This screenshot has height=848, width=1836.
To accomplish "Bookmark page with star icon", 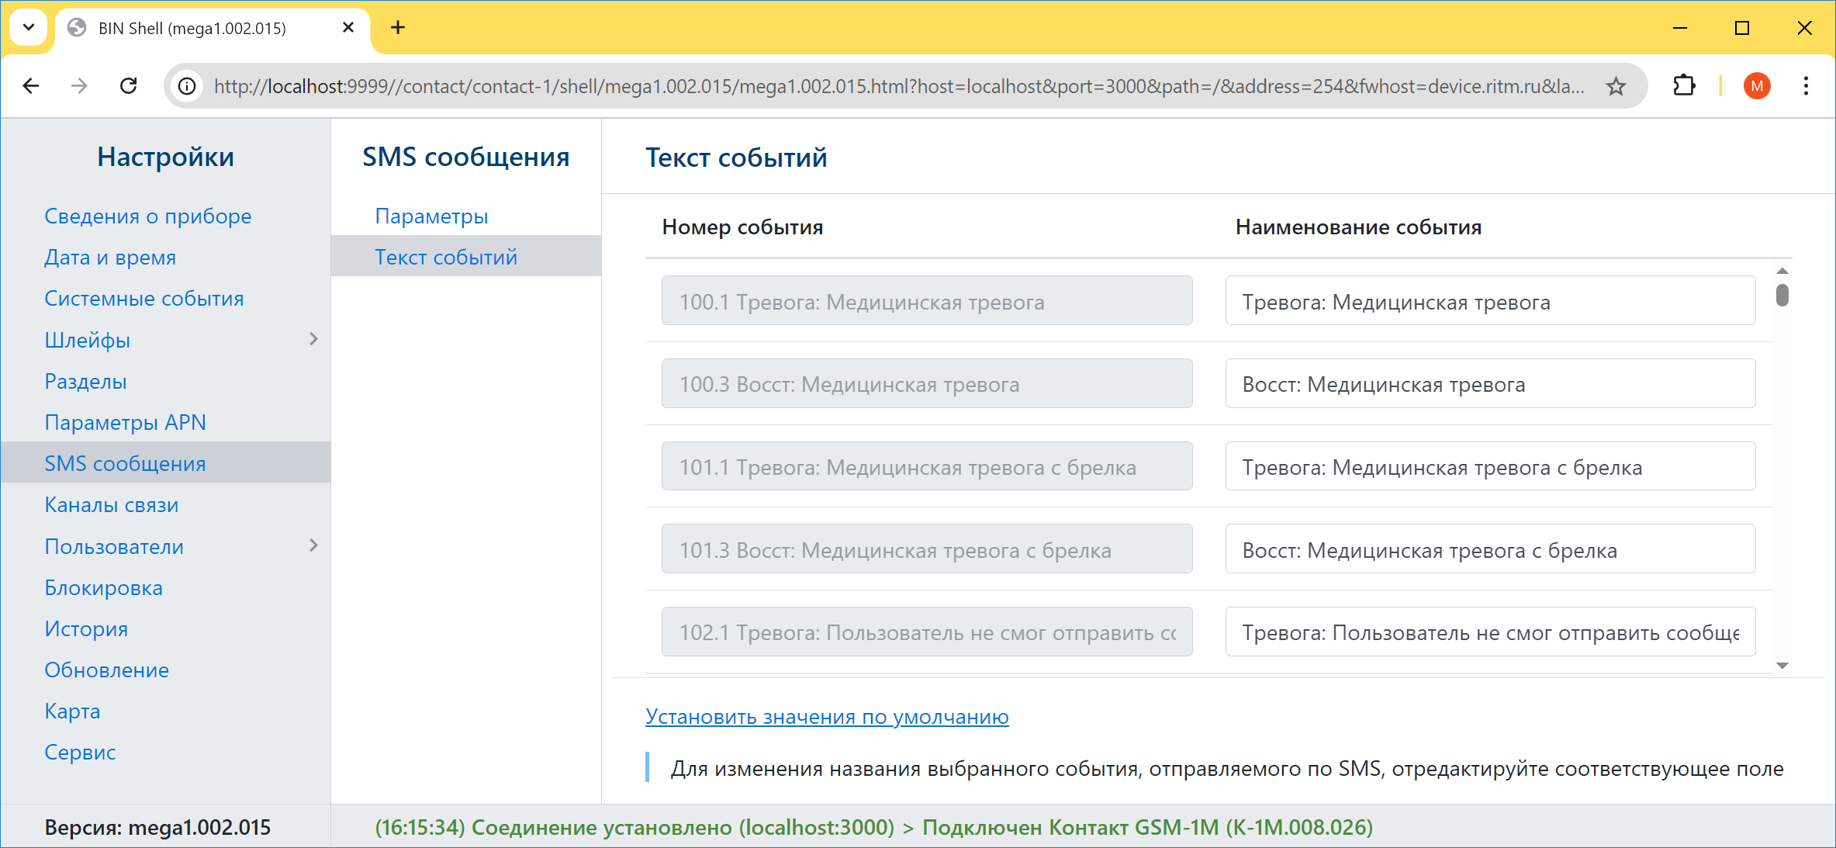I will point(1616,85).
